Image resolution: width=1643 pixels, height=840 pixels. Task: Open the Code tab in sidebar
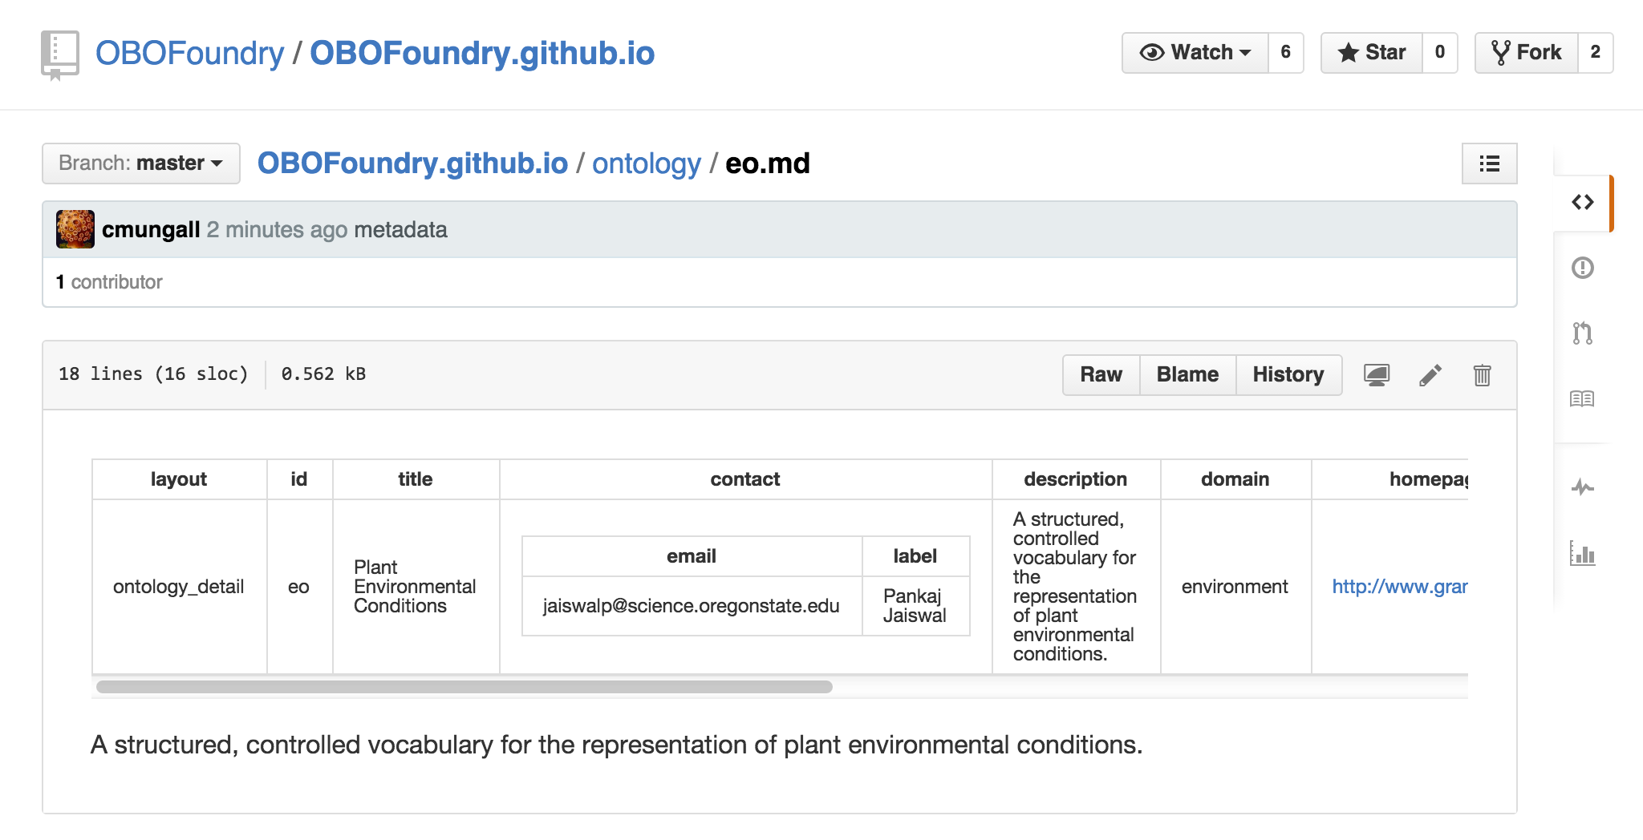tap(1582, 202)
